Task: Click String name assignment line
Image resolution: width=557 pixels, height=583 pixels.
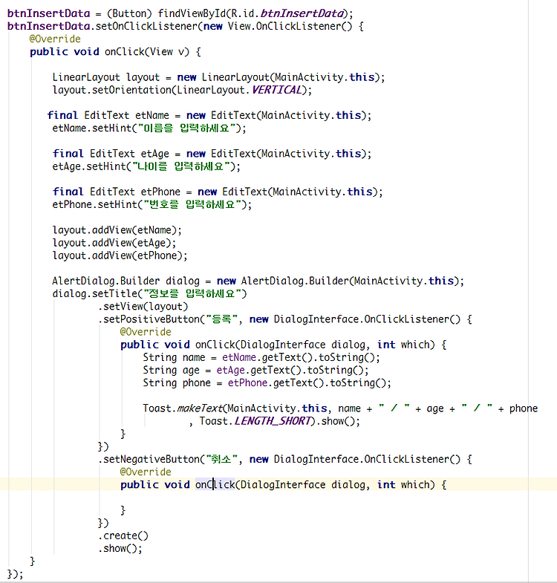Action: coord(261,357)
